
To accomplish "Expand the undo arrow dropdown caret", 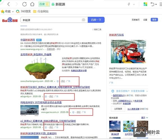I will (x=156, y=4).
